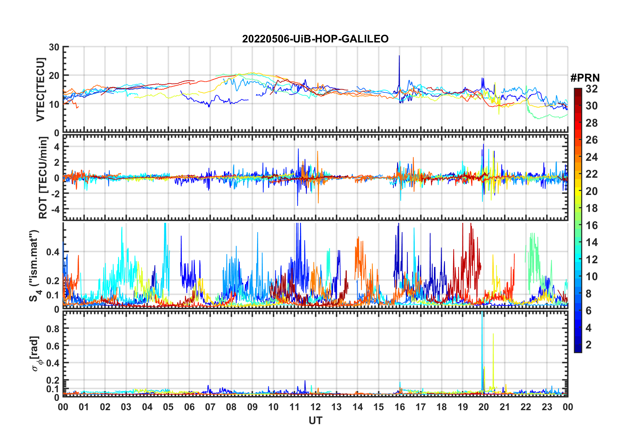
Task: Click the "ROT [TECU/min]" y-axis label
Action: [43, 178]
